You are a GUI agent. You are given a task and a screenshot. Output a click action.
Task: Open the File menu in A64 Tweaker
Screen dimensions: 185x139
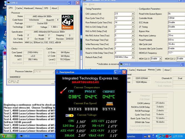[85, 4]
